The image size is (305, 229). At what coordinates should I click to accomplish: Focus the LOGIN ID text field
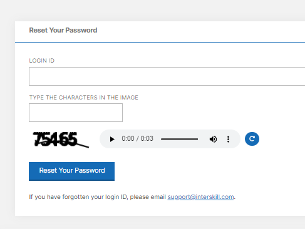pos(167,76)
